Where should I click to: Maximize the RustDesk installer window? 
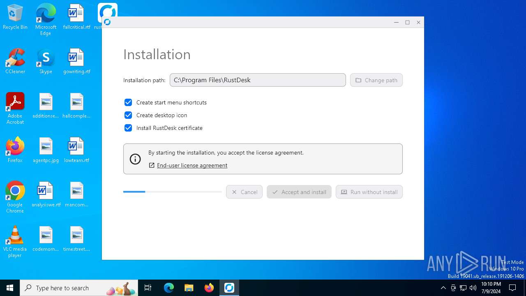point(407,22)
